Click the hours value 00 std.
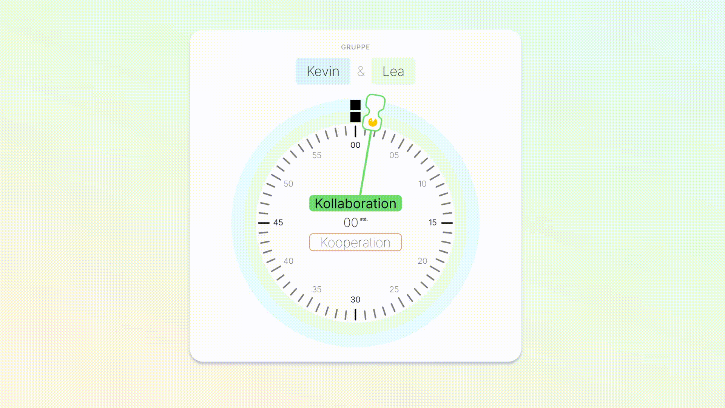The width and height of the screenshot is (725, 408). click(355, 223)
